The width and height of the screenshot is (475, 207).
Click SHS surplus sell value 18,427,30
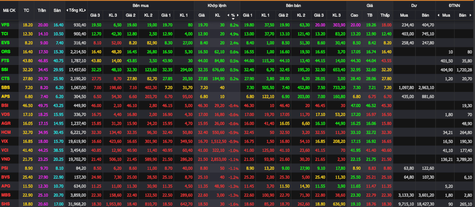tap(425, 205)
